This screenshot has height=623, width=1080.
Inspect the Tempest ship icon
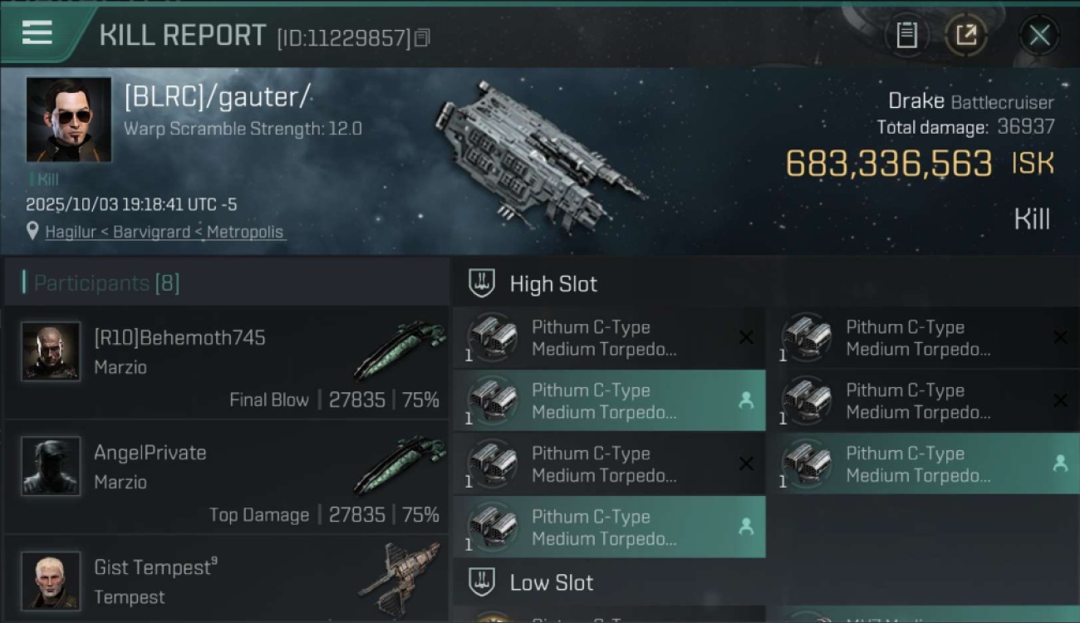(401, 579)
